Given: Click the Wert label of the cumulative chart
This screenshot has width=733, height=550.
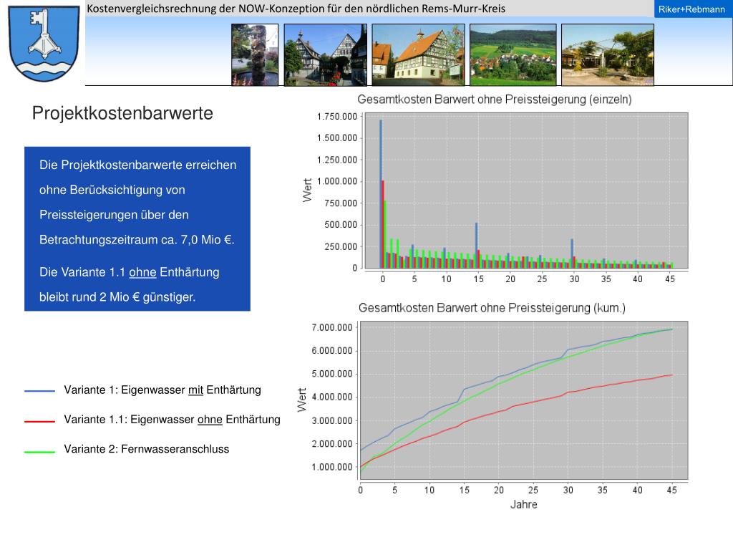Looking at the screenshot, I should 302,400.
